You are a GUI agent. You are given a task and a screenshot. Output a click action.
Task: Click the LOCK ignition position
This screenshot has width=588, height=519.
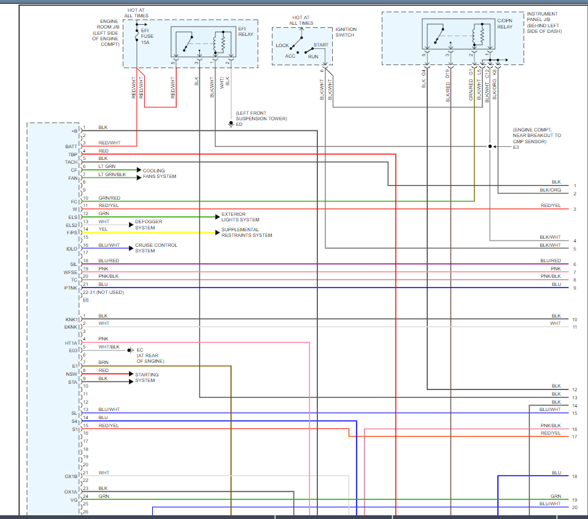pyautogui.click(x=282, y=45)
